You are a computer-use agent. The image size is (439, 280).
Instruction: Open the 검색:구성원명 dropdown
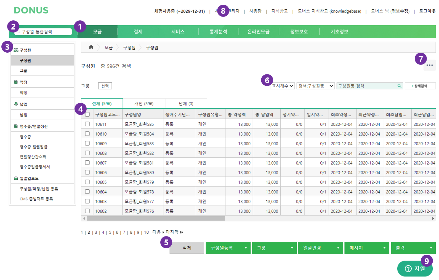point(316,86)
